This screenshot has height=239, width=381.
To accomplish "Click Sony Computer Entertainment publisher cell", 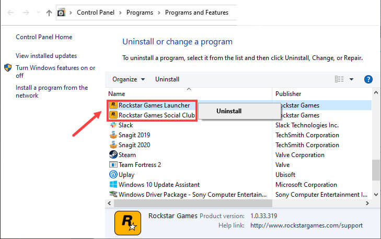I will pyautogui.click(x=321, y=195).
